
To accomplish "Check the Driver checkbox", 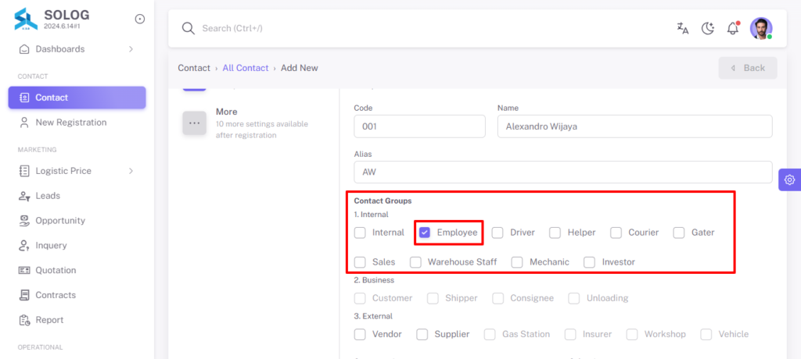I will (497, 233).
